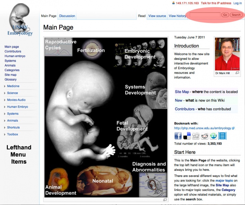The width and height of the screenshot is (245, 205).
Task: Click the Search button
Action: [x=236, y=15]
